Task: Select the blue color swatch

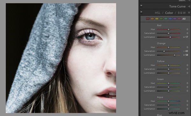Action: point(170,19)
